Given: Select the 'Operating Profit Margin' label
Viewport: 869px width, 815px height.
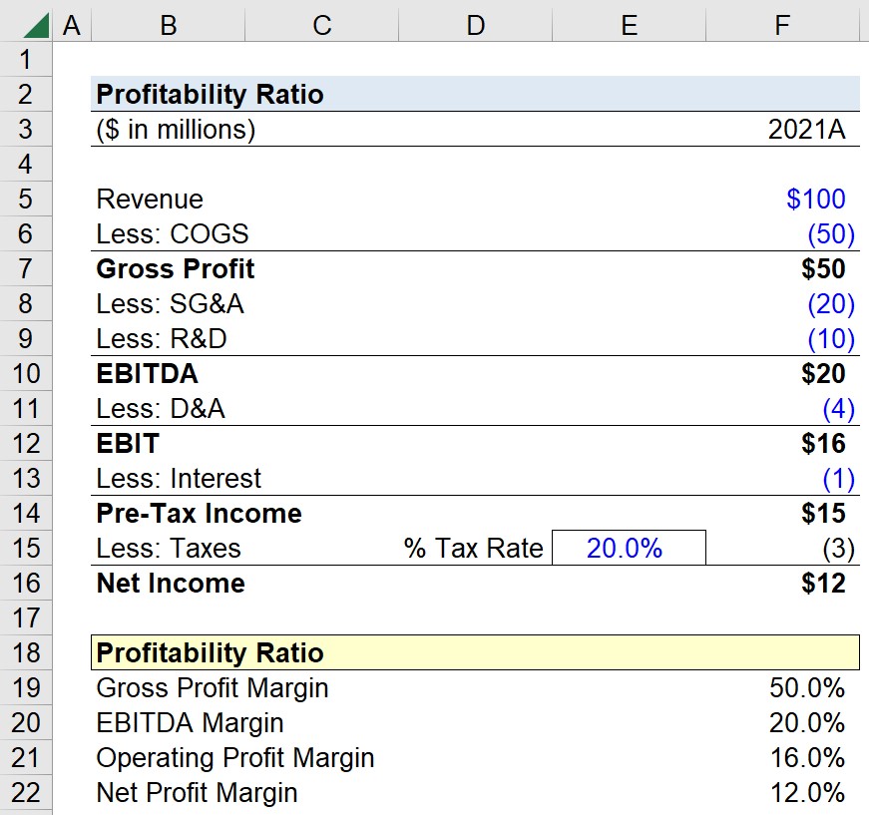Looking at the screenshot, I should click(235, 758).
